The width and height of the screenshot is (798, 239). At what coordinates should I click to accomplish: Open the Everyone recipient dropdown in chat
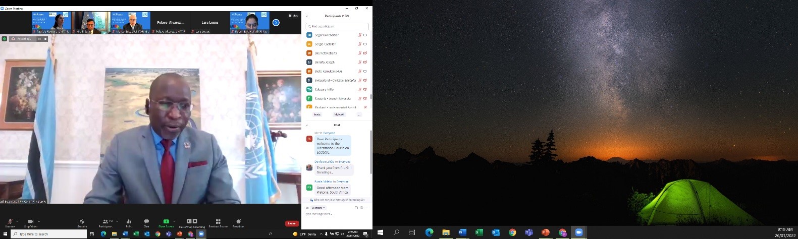click(x=318, y=208)
